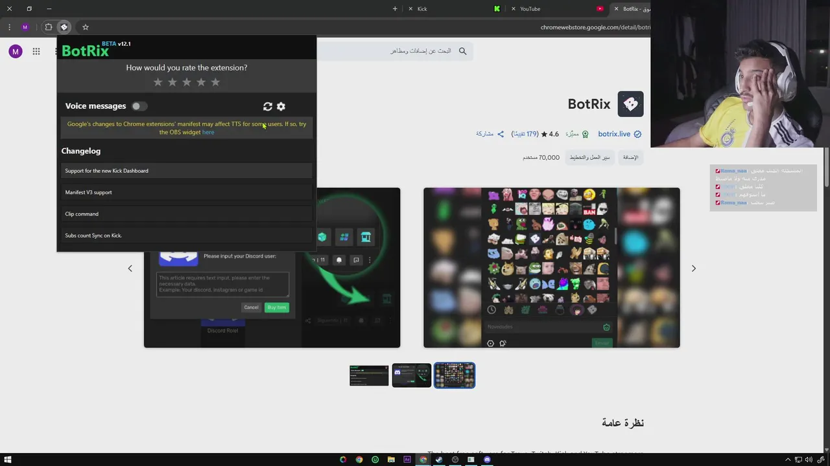
Task: Select the first screenshot thumbnail
Action: pyautogui.click(x=369, y=375)
